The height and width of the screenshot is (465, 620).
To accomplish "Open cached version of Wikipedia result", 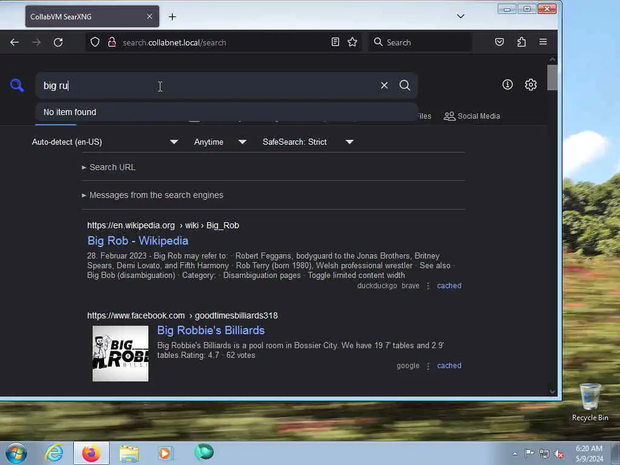I will point(449,286).
